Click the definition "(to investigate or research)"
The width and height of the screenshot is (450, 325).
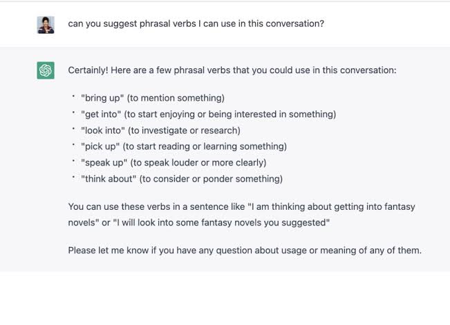(x=184, y=130)
